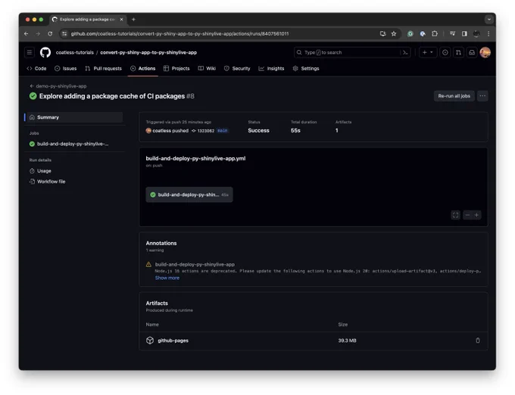Screen dimensions: 515x395
Task: Open the browser extensions puzzle icon
Action: pyautogui.click(x=435, y=34)
